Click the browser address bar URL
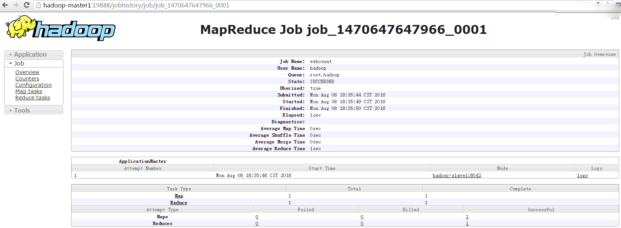 click(136, 5)
